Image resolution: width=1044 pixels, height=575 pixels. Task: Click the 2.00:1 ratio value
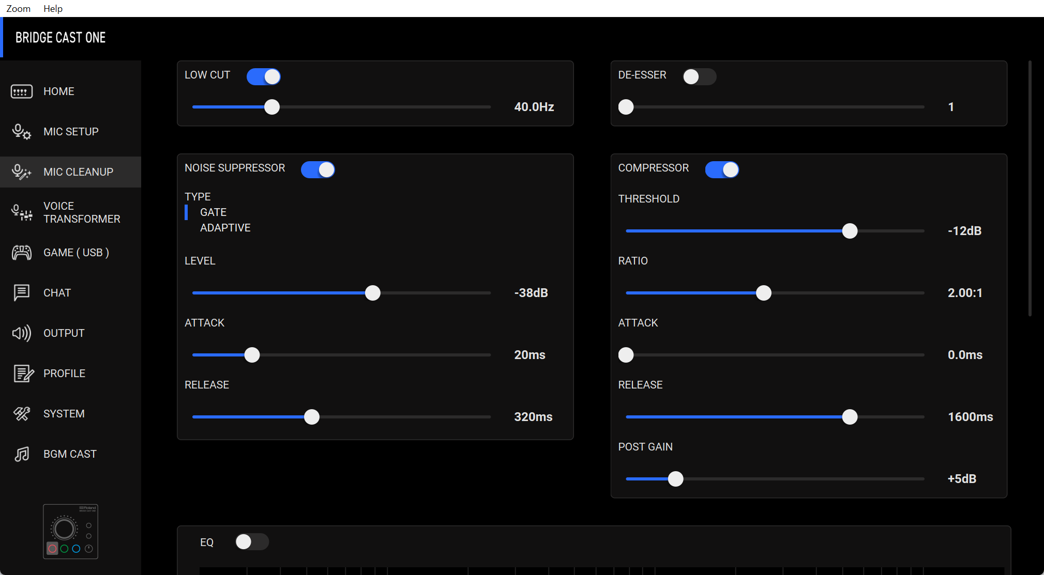(965, 293)
